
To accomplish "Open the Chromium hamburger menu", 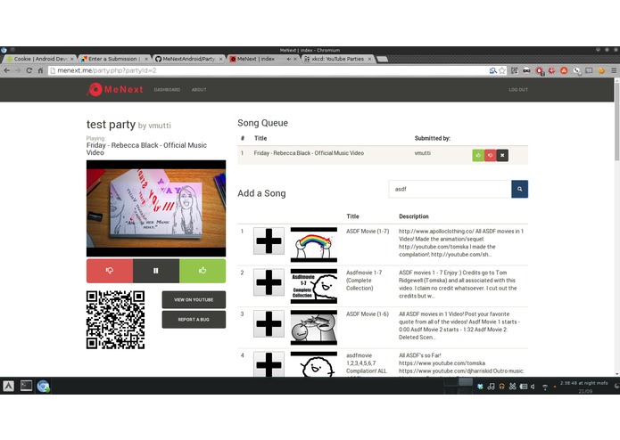I will 614,70.
